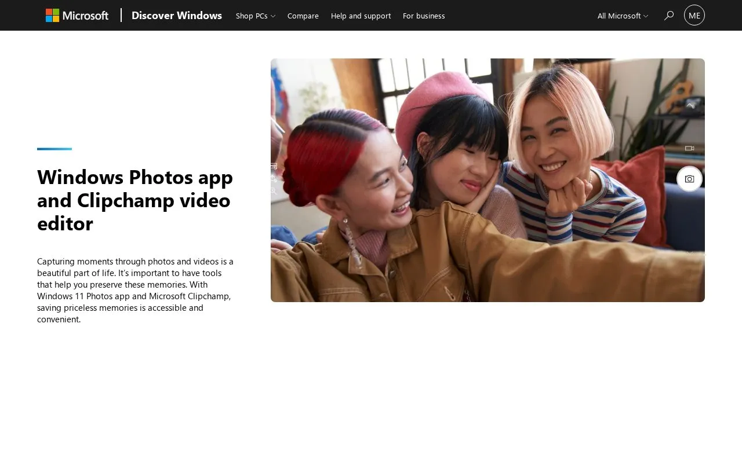The width and height of the screenshot is (742, 463).
Task: Click the paragraph starting "Capturing moments through photos"
Action: (x=136, y=290)
